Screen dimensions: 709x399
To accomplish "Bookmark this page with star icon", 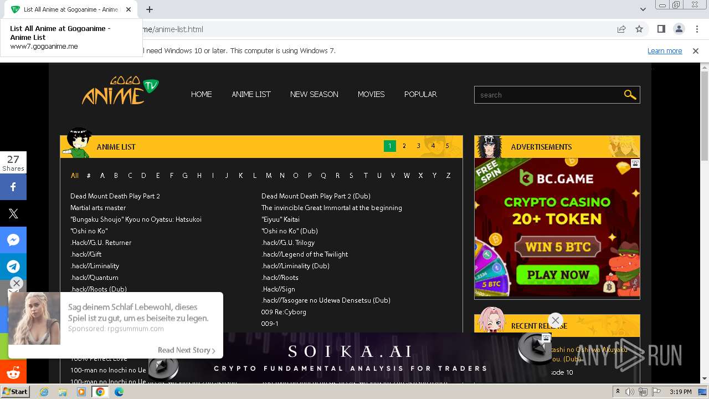I will (x=639, y=29).
